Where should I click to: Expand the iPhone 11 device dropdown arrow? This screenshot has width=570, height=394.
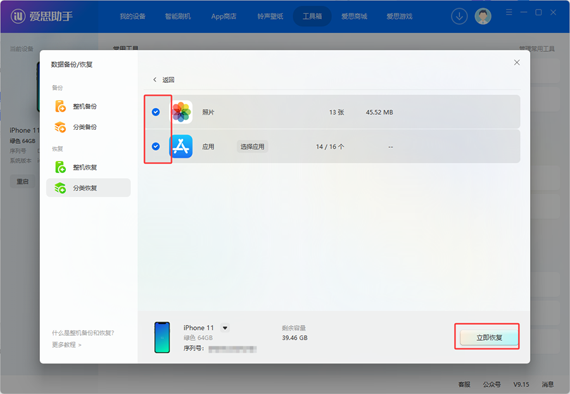[x=225, y=328]
